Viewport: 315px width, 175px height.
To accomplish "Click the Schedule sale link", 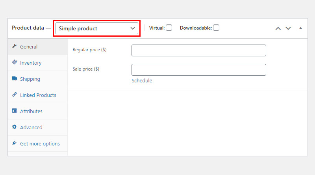I will (x=142, y=81).
